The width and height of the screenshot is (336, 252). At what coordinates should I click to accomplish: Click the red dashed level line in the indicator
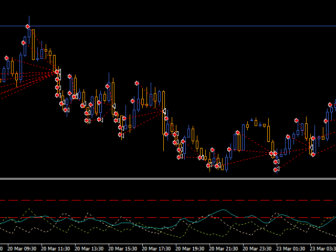point(157,217)
